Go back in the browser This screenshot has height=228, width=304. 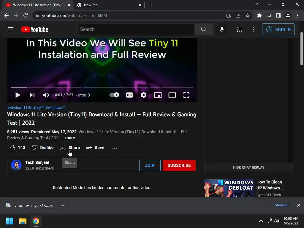coord(7,15)
